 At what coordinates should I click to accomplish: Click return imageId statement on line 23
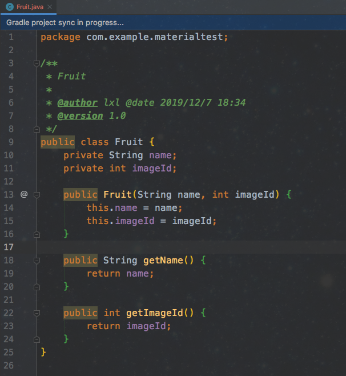[128, 326]
